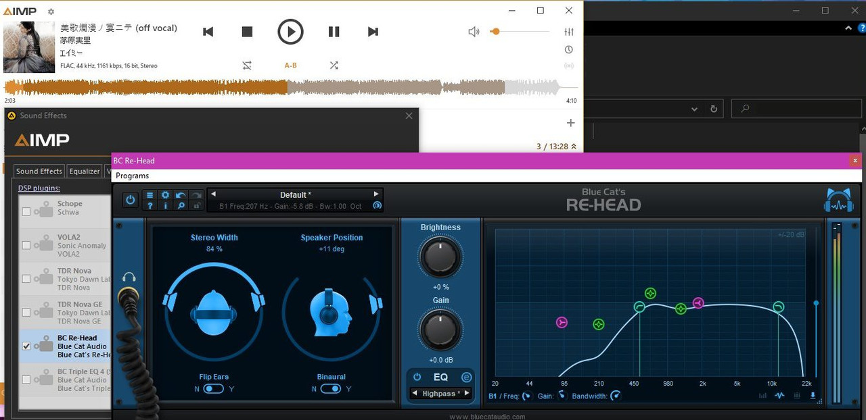
Task: Click the album cover thumbnail
Action: pyautogui.click(x=29, y=47)
